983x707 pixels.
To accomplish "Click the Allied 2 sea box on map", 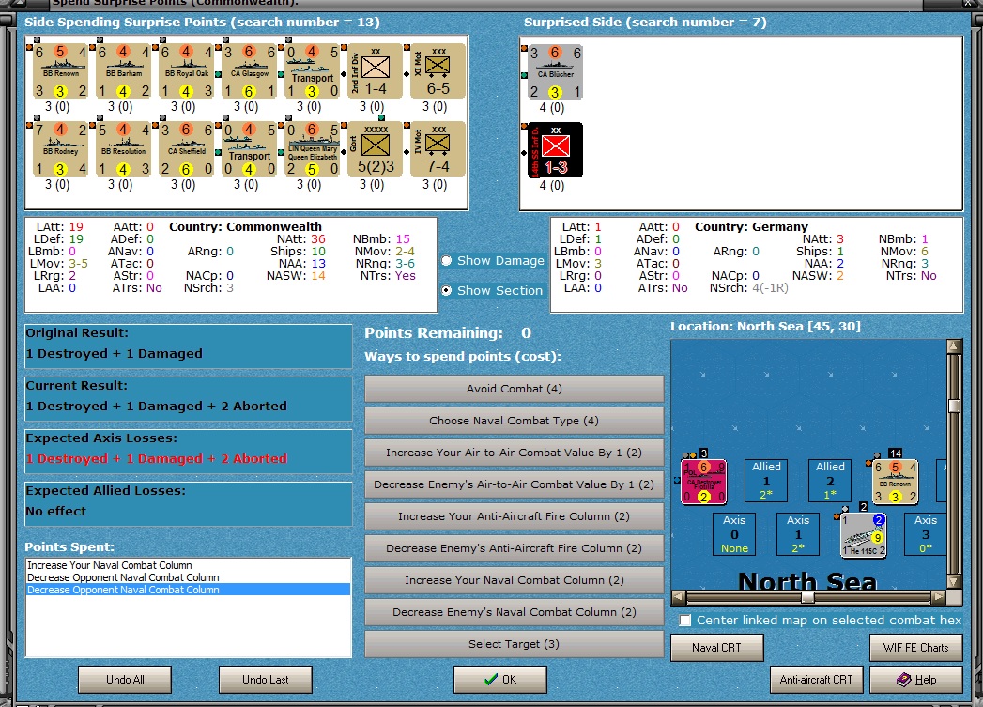I will 830,480.
